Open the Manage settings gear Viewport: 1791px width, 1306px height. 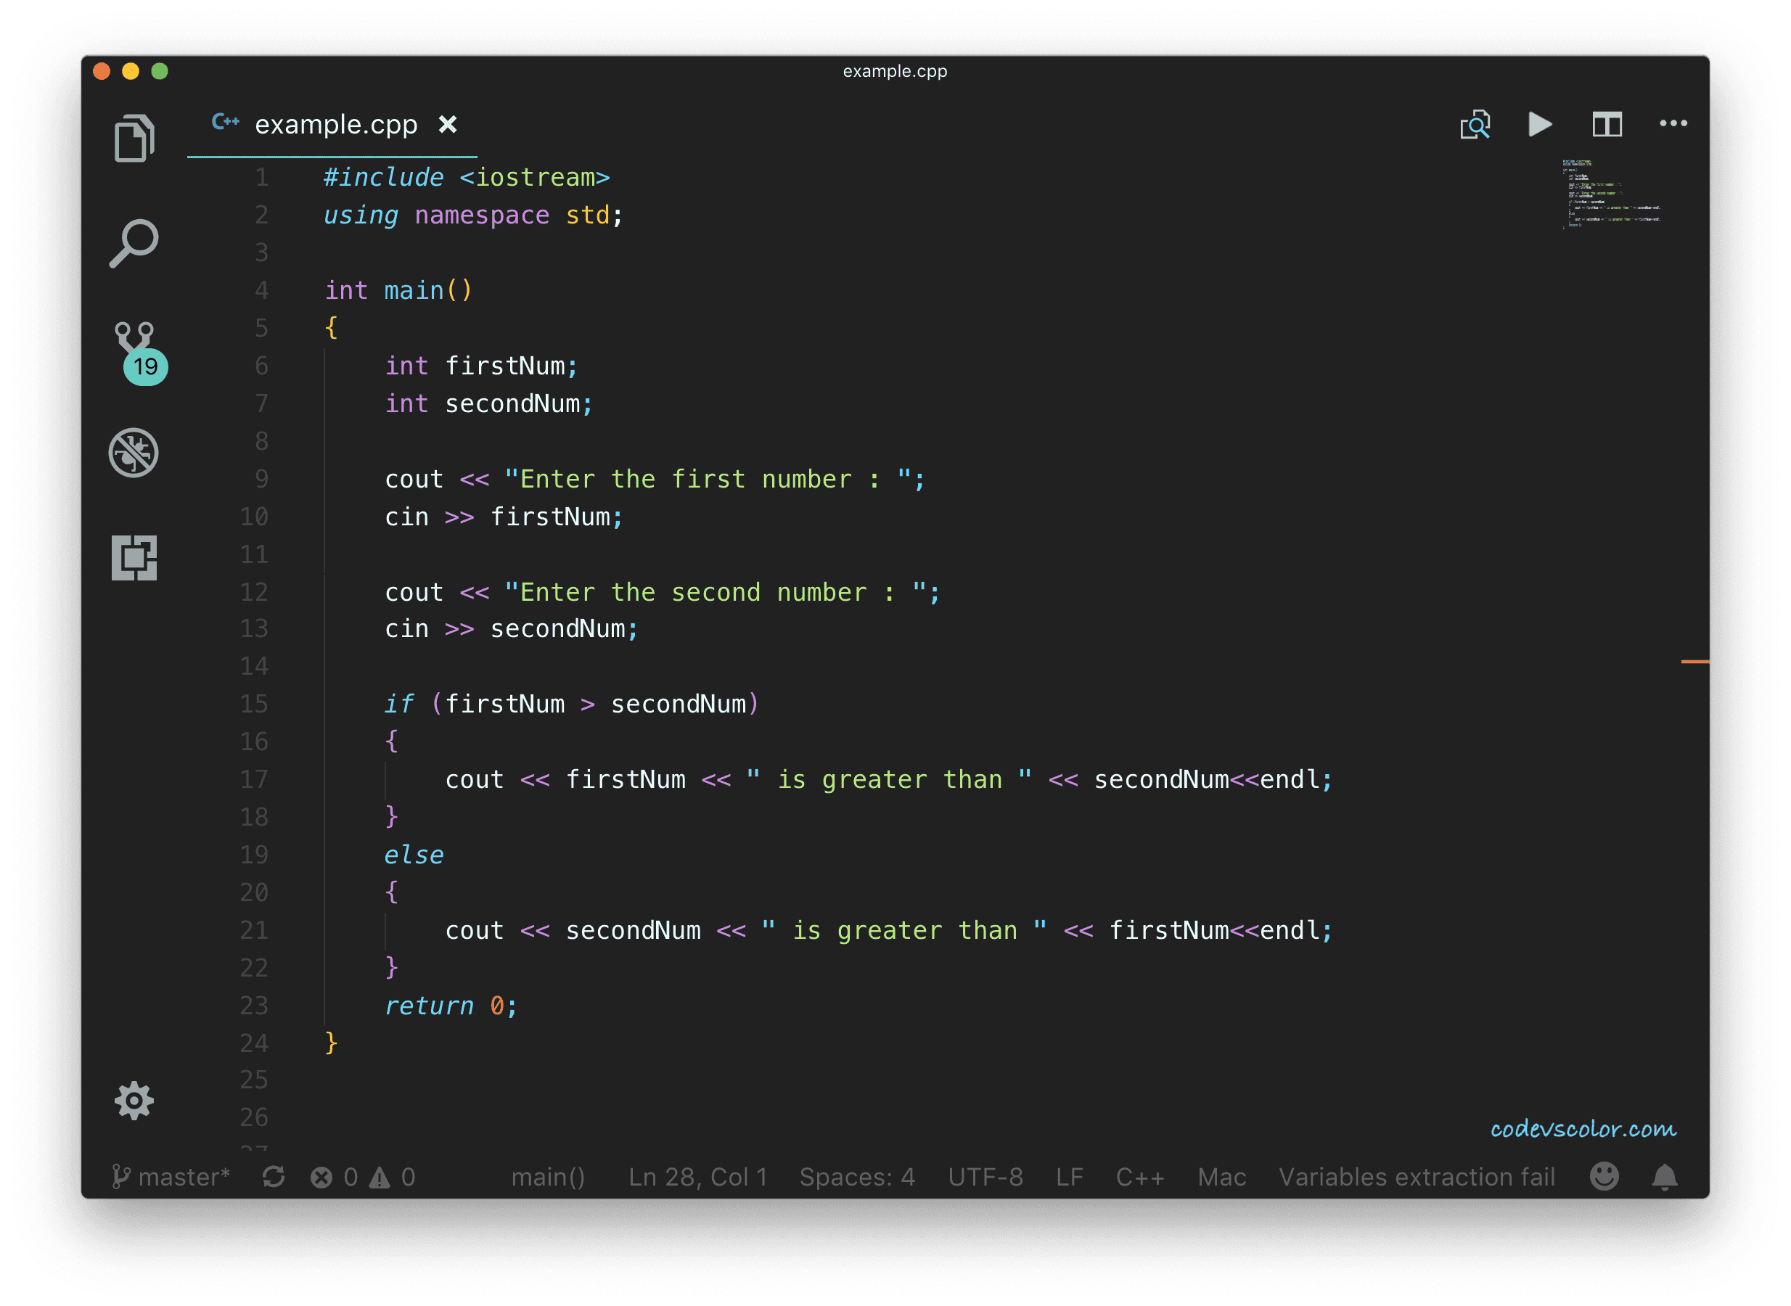click(134, 1101)
